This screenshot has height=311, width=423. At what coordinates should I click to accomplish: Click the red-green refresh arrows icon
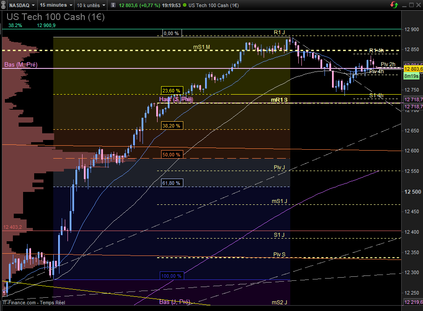pos(394,5)
